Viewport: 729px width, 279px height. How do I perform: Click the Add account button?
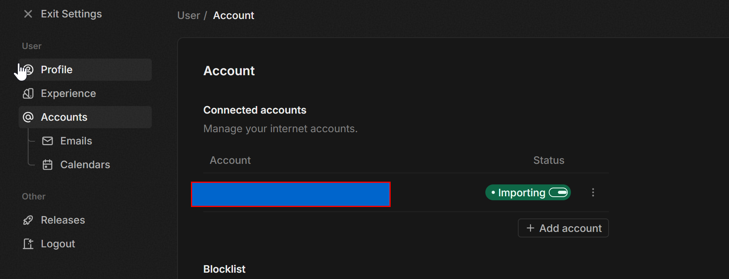(563, 228)
